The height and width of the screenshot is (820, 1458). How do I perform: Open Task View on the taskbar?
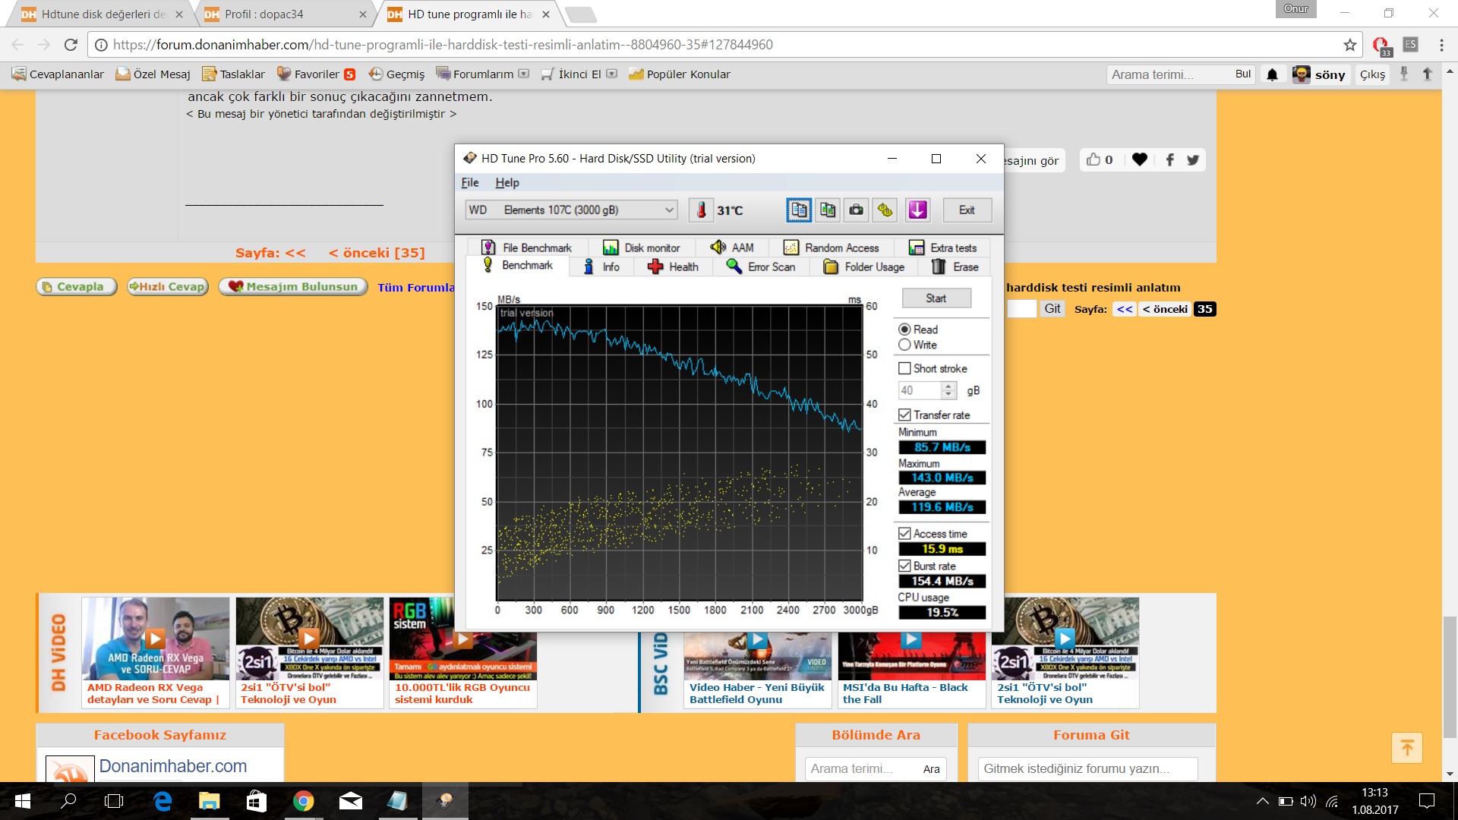pyautogui.click(x=114, y=801)
